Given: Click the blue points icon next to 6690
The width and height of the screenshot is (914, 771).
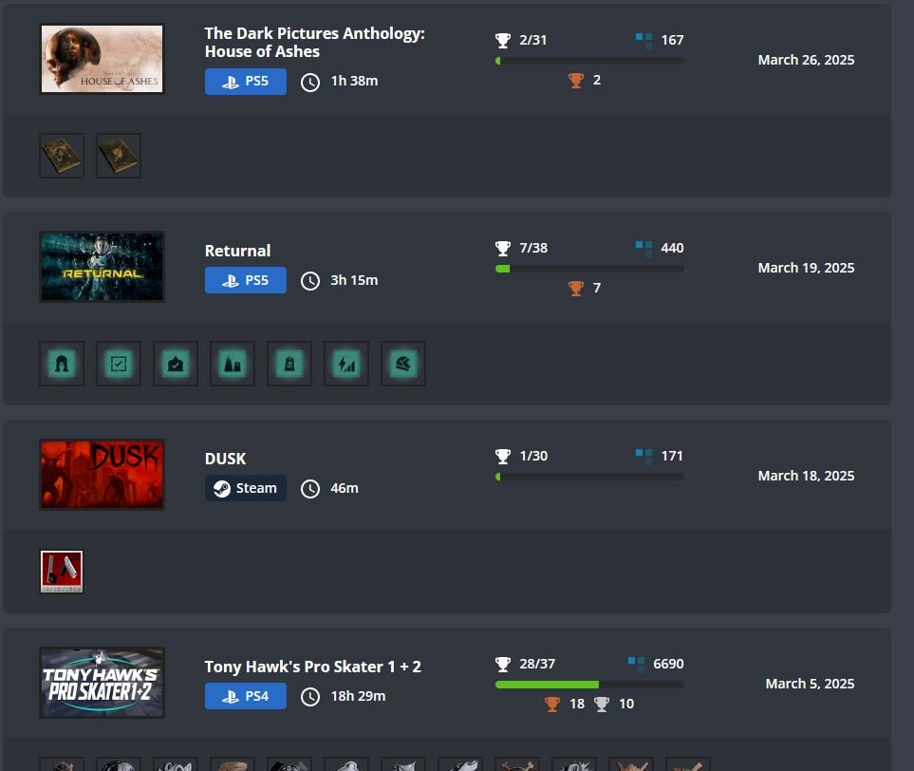Looking at the screenshot, I should point(636,665).
